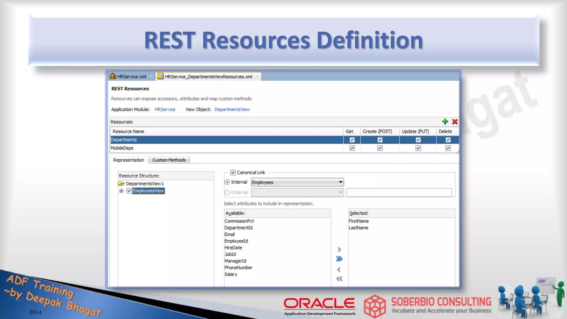Screen dimensions: 567x319
Task: Uncheck the EmployeesView tree checkbox
Action: (x=129, y=191)
